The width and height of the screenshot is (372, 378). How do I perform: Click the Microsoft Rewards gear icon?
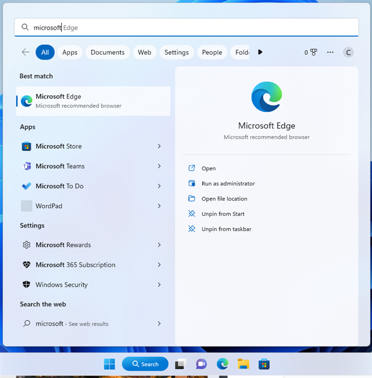point(26,245)
